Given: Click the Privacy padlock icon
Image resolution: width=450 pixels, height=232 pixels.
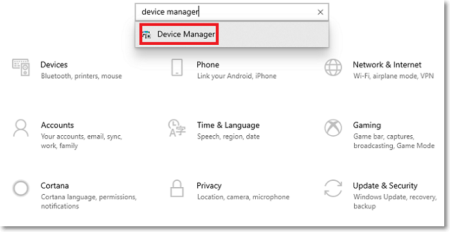Looking at the screenshot, I should pyautogui.click(x=177, y=188).
